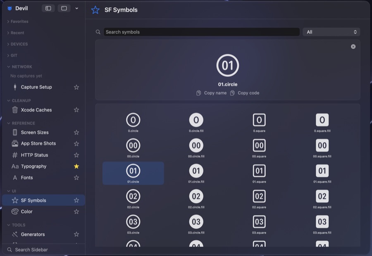372x256 pixels.
Task: Favorite the Fonts item
Action: click(76, 178)
